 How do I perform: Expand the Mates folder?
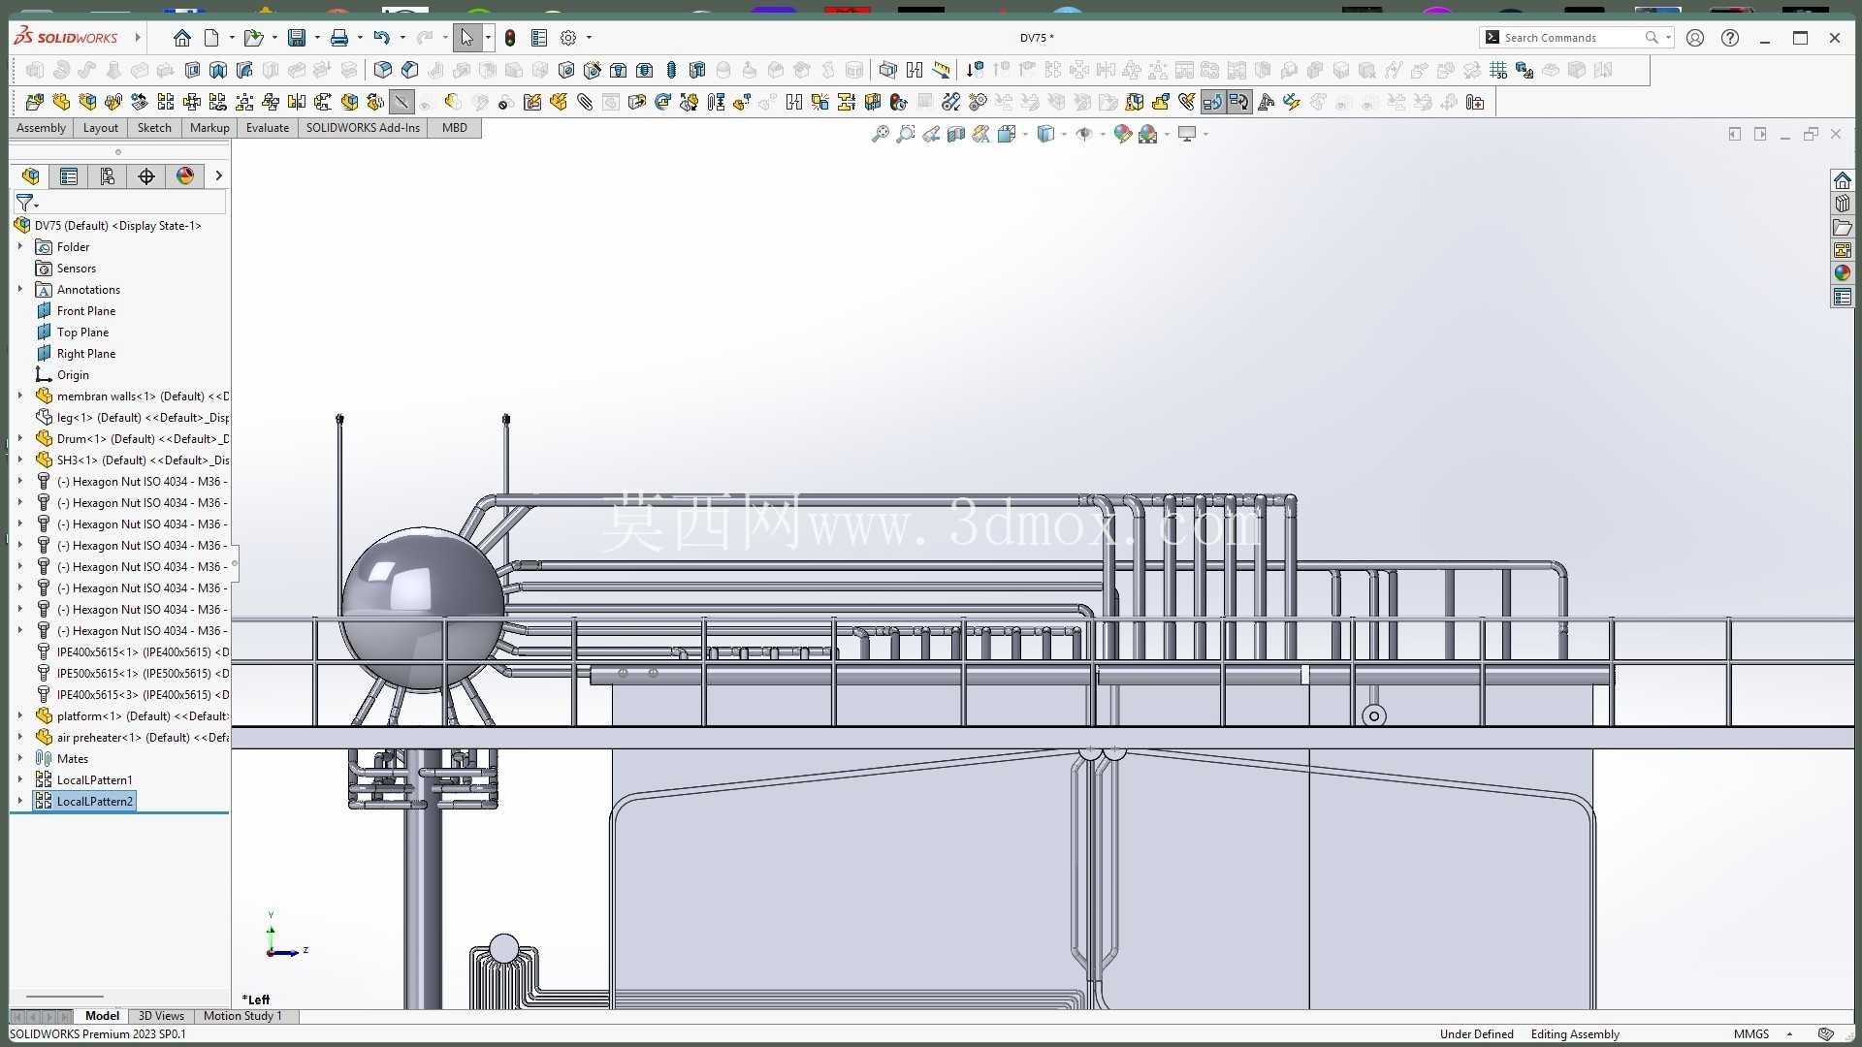(19, 759)
